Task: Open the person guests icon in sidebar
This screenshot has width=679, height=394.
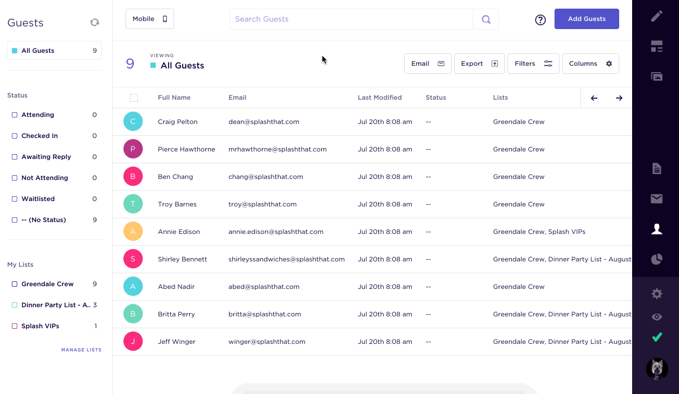Action: click(656, 229)
